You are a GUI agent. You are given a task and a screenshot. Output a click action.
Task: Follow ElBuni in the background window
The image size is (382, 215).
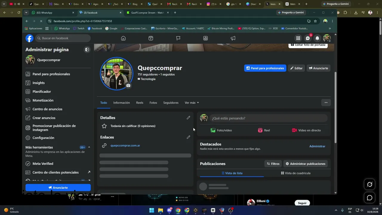[302, 203]
